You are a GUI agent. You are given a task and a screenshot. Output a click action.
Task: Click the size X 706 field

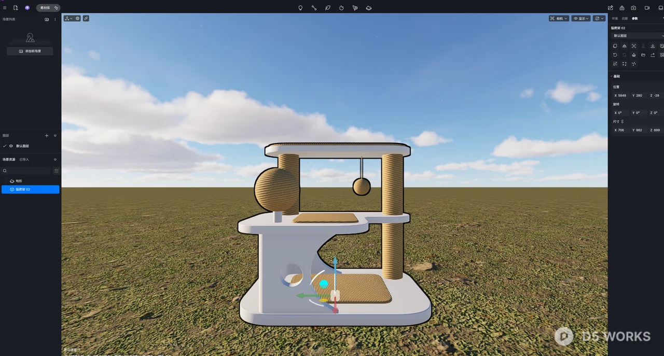pyautogui.click(x=620, y=130)
